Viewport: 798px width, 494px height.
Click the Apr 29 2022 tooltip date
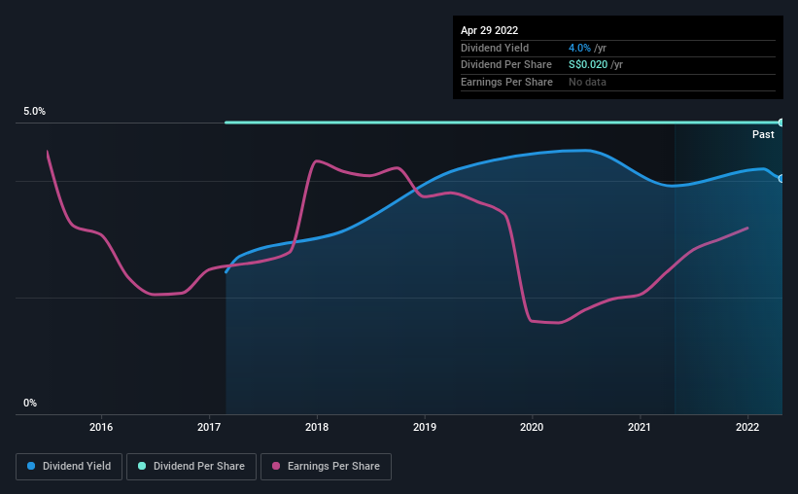[x=490, y=30]
